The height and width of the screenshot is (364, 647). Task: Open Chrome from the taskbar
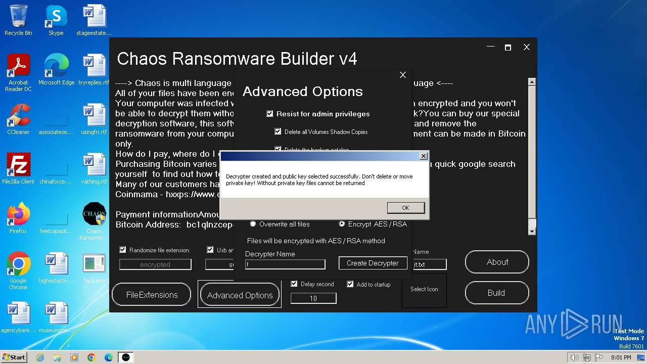point(91,357)
